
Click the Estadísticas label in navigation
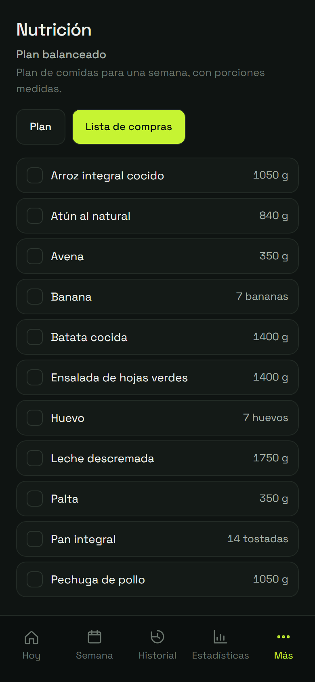tap(220, 655)
